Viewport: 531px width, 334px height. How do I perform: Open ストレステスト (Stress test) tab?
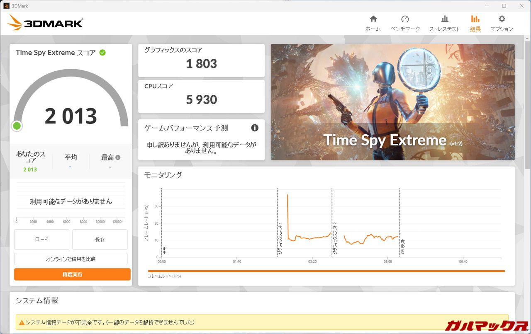[444, 23]
